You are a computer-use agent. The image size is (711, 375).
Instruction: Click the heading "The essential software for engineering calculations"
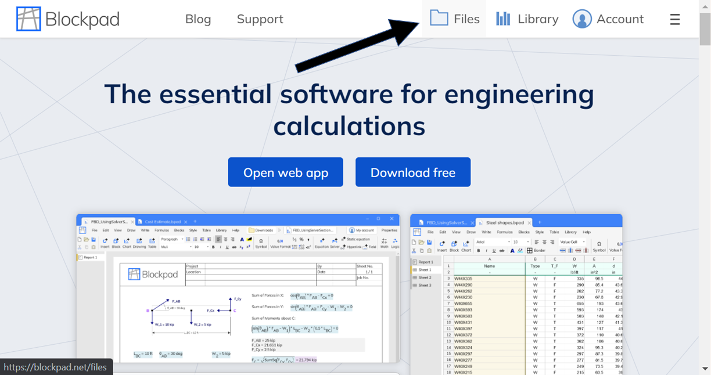click(x=349, y=109)
